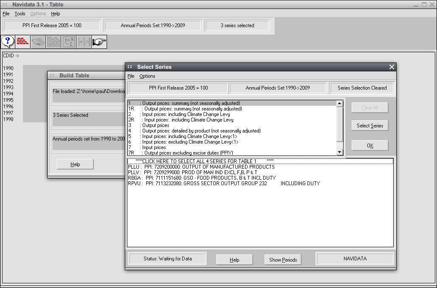
Task: Close the Select Series dialog
Action: (392, 67)
